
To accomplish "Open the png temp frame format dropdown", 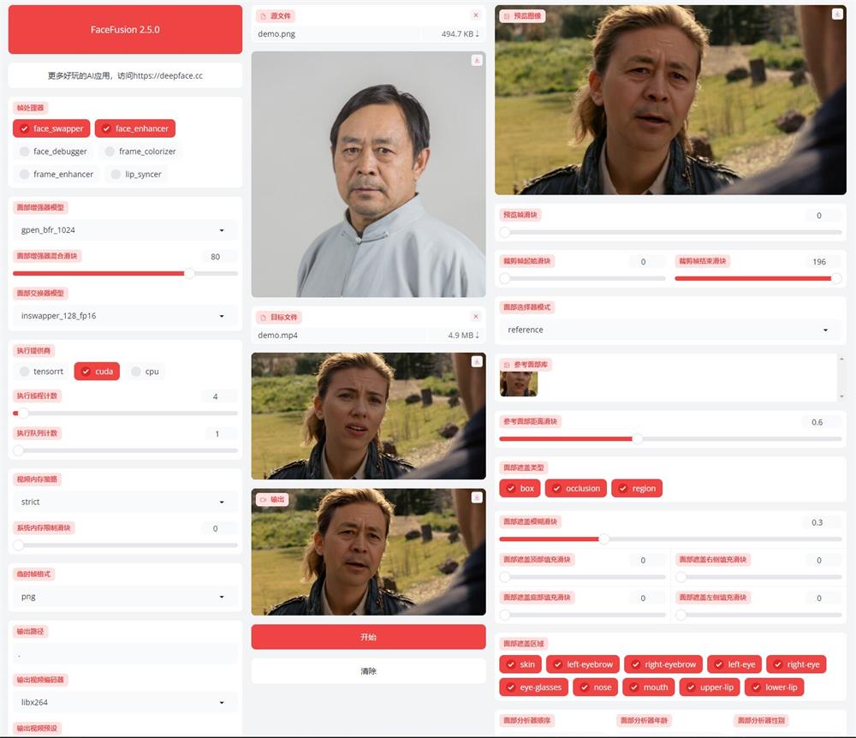I will point(125,597).
